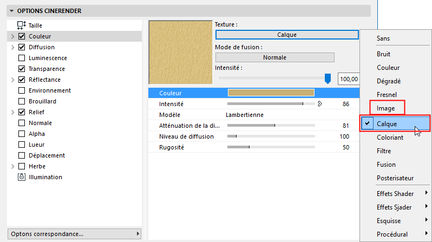
Task: Collapse the Options CineRender panel triangle
Action: tap(11, 11)
